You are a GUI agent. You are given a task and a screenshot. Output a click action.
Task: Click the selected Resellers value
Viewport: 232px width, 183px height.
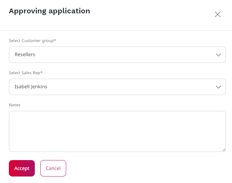tap(25, 54)
